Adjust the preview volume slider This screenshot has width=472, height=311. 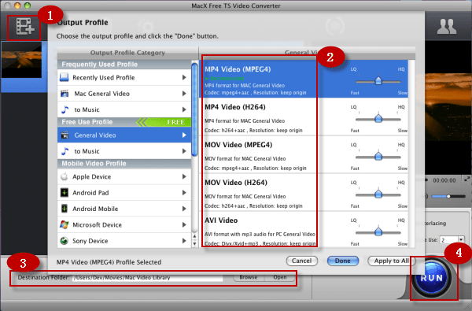(x=448, y=196)
